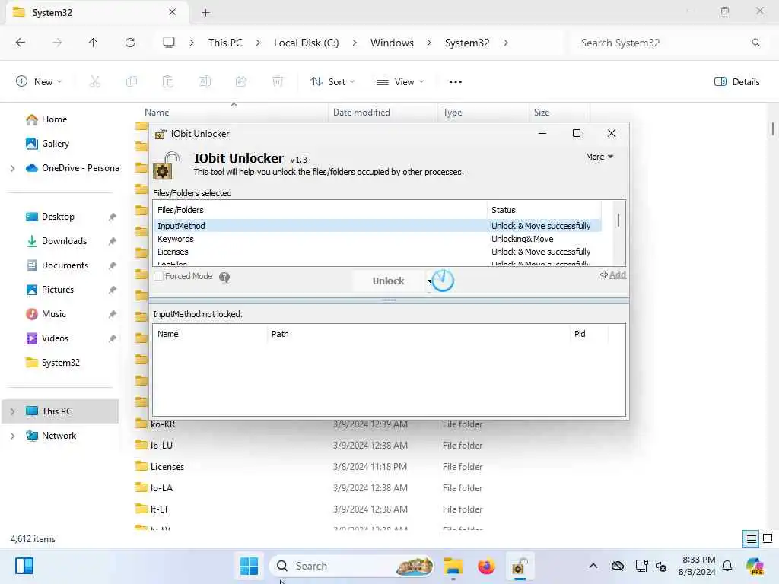Select the lb-LU folder
779x584 pixels.
pyautogui.click(x=161, y=446)
